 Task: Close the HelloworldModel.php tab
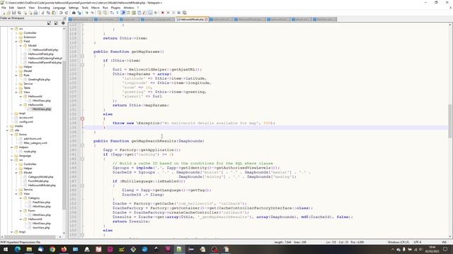206,19
